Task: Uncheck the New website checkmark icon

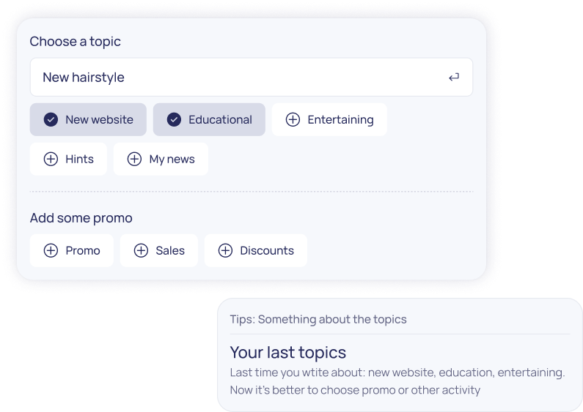Action: [x=51, y=120]
